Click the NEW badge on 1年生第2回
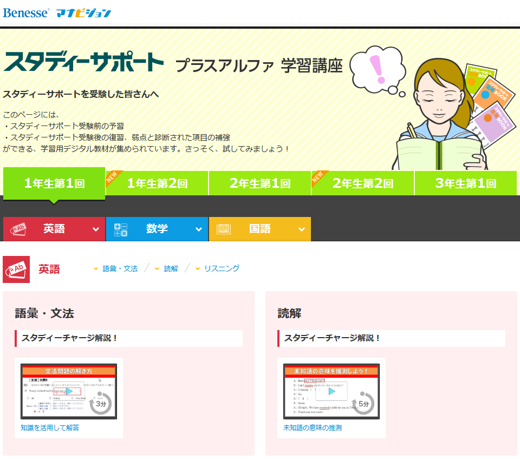The width and height of the screenshot is (520, 474). [112, 177]
